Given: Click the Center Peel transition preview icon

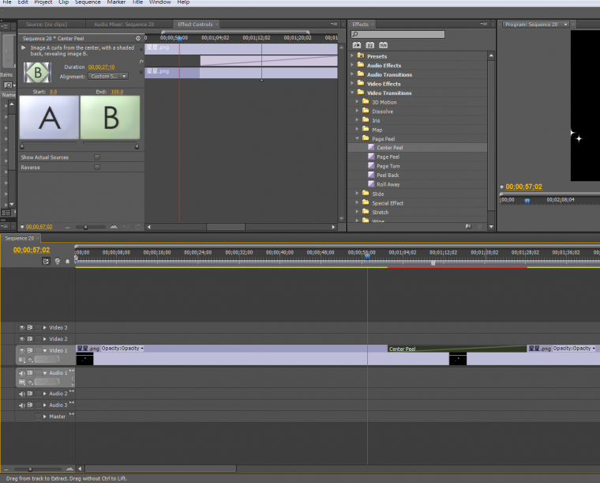Looking at the screenshot, I should click(36, 72).
